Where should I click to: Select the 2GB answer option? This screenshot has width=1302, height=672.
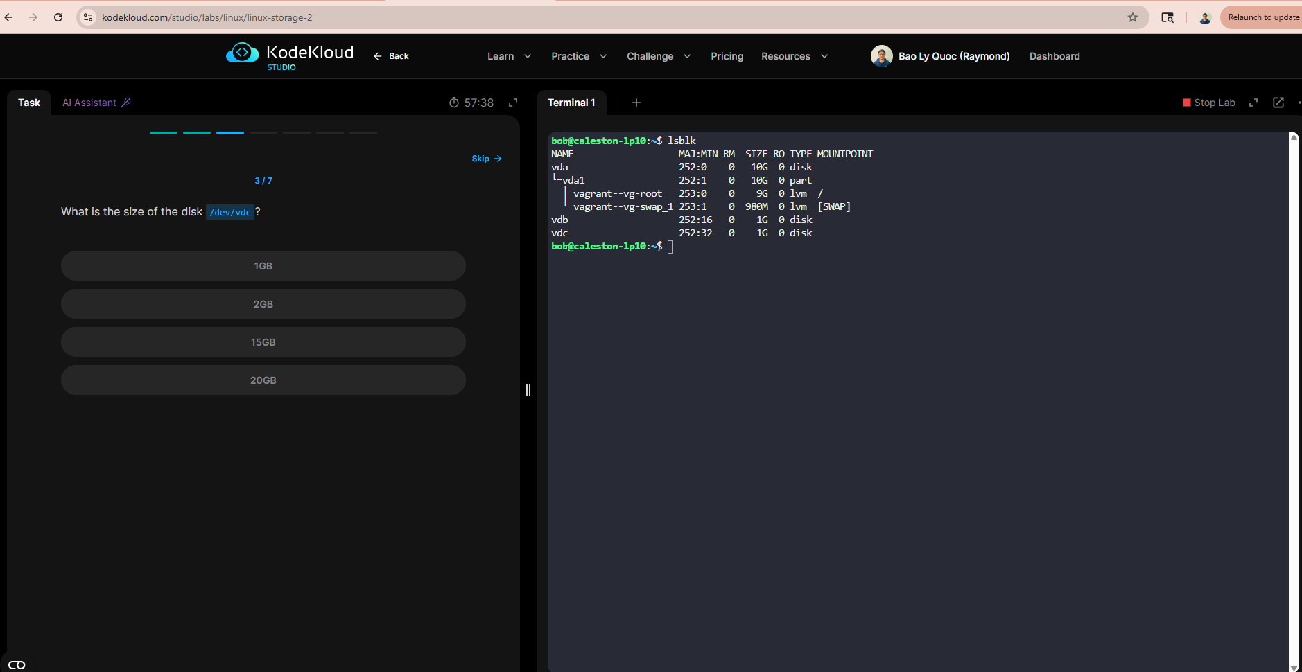263,304
